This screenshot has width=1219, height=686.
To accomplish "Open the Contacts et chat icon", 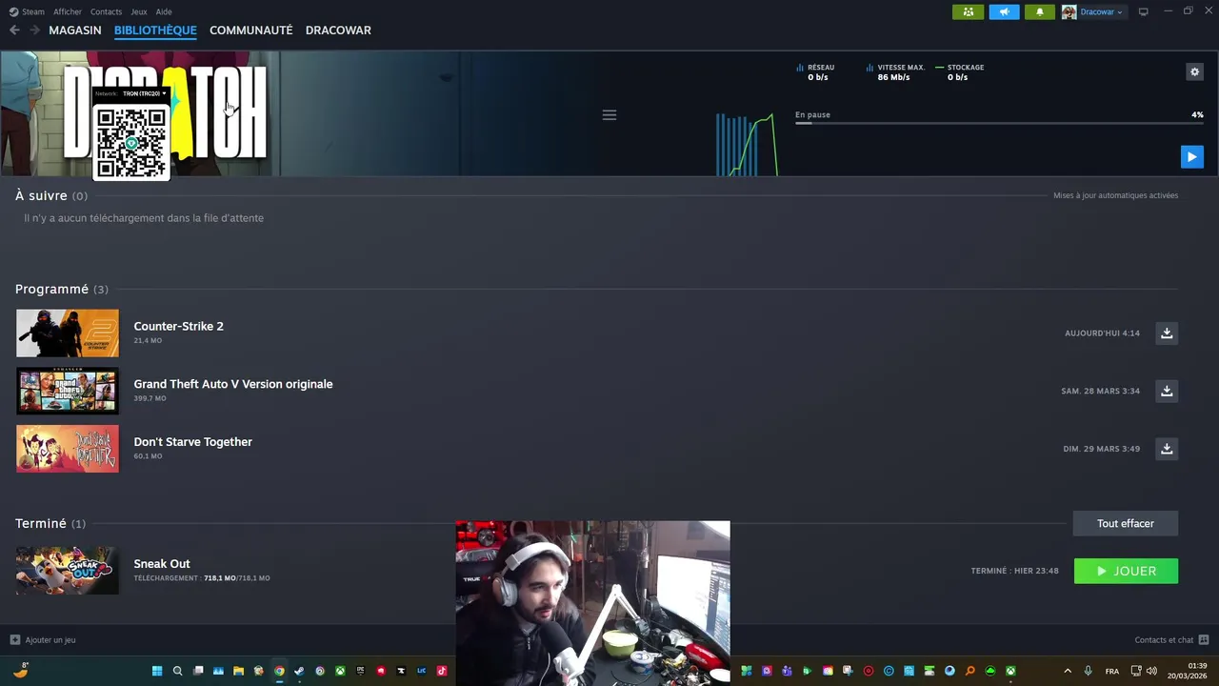I will (x=1204, y=639).
